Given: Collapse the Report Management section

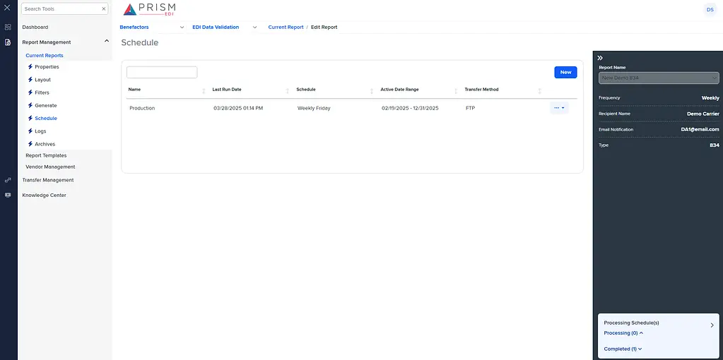Looking at the screenshot, I should [107, 41].
